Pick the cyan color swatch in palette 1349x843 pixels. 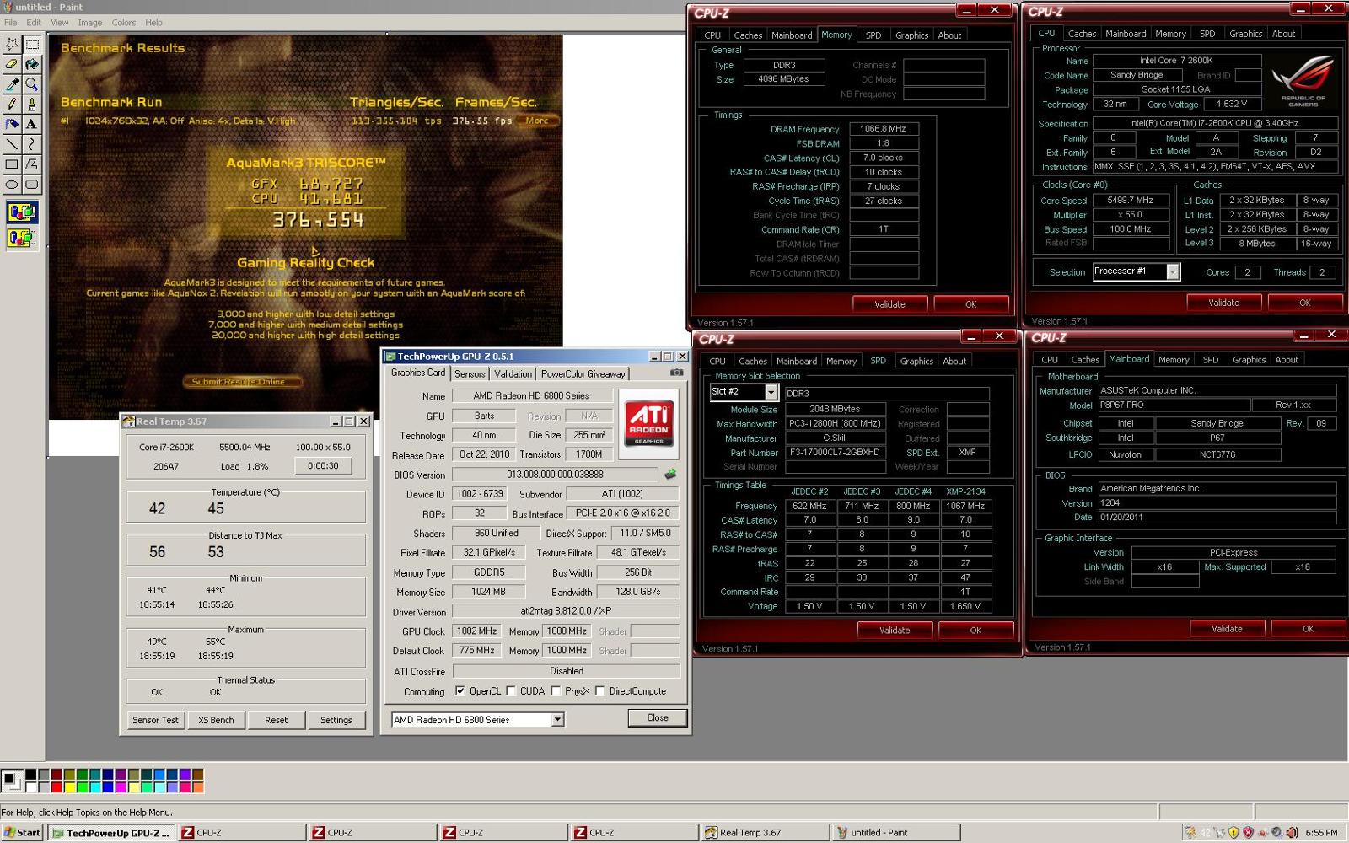point(95,787)
